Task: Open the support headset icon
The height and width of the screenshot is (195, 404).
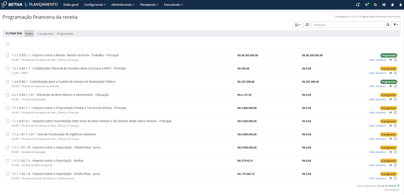Action: click(358, 5)
